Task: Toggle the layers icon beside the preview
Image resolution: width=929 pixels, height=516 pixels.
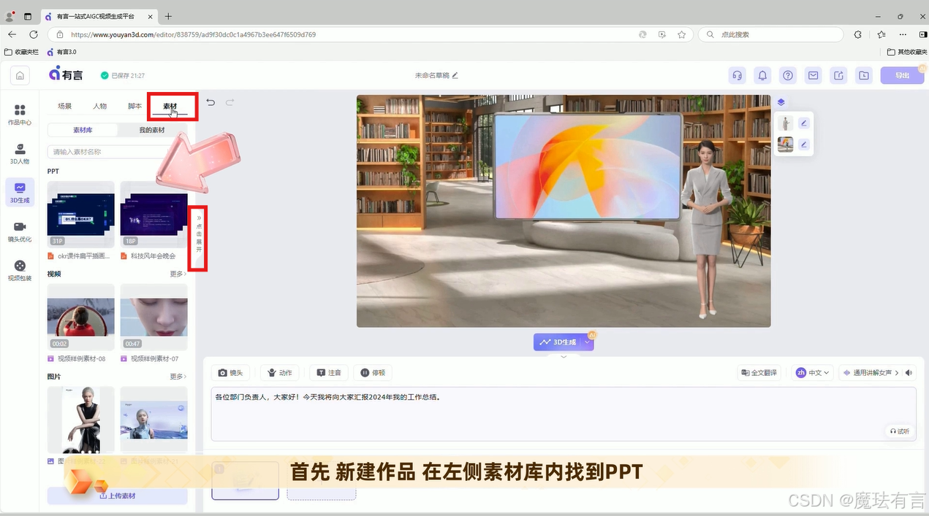Action: coord(781,102)
